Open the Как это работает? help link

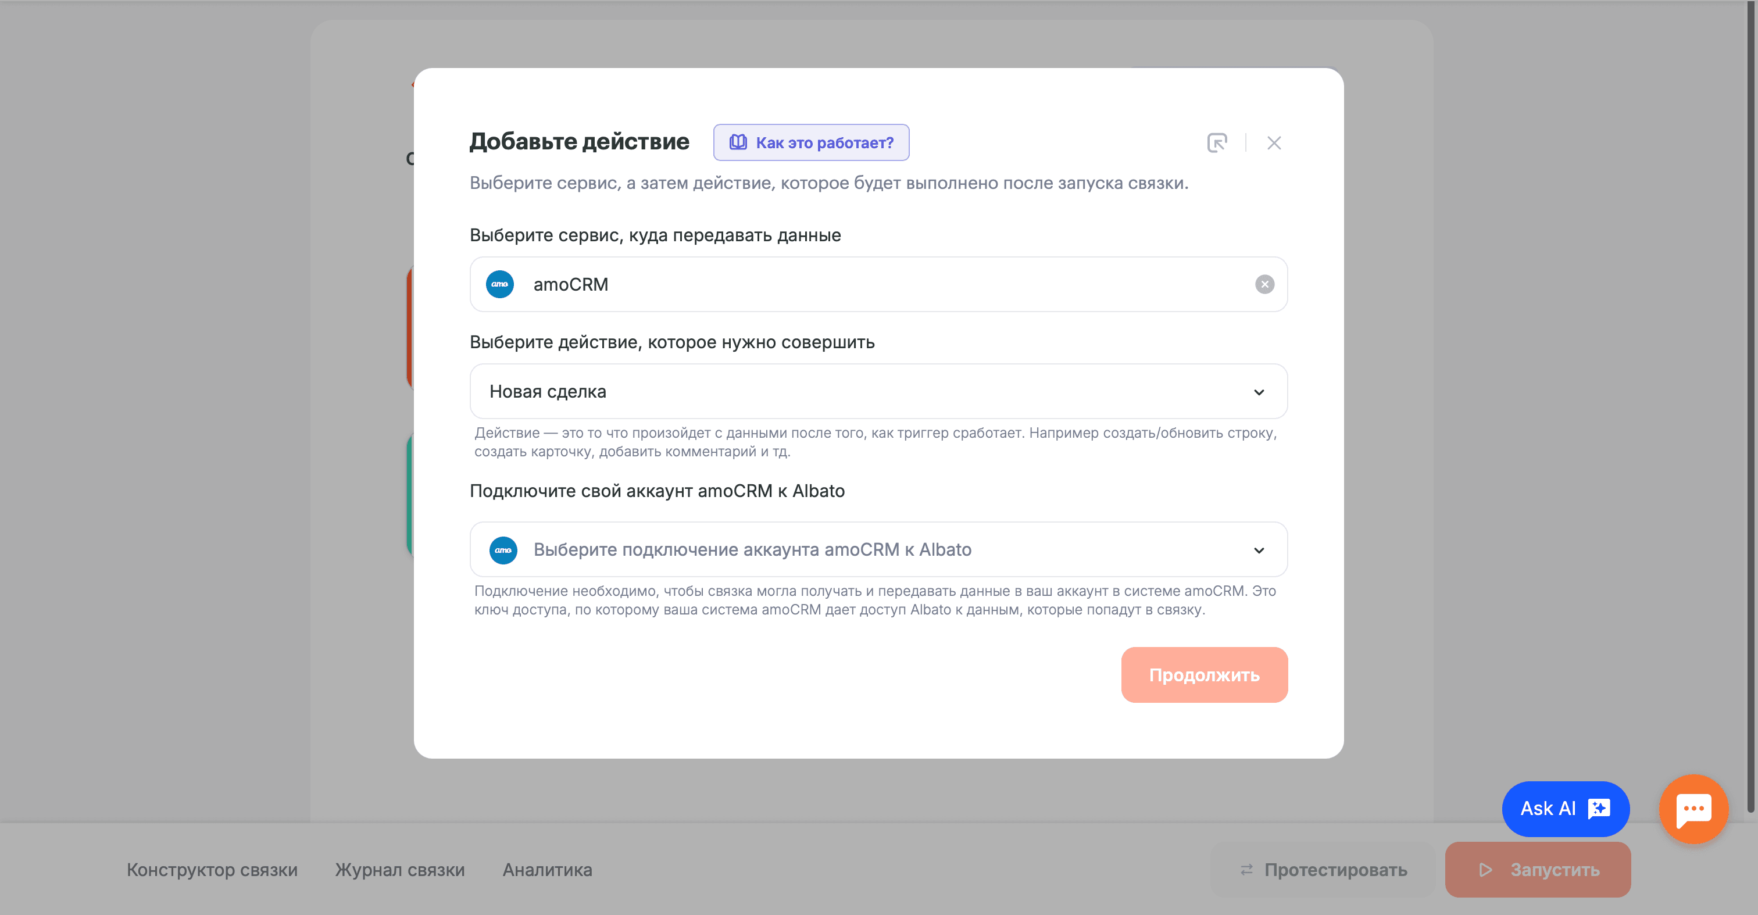pyautogui.click(x=811, y=142)
